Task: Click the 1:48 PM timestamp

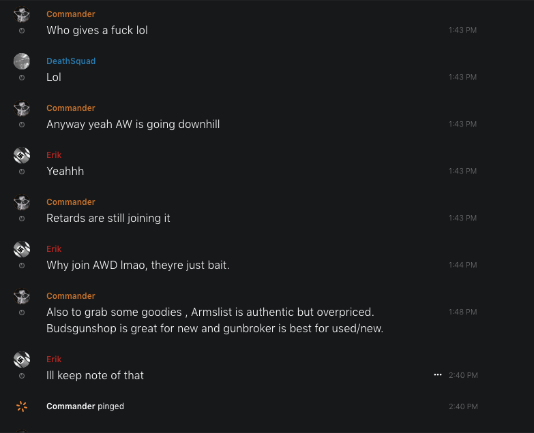Action: click(x=462, y=312)
